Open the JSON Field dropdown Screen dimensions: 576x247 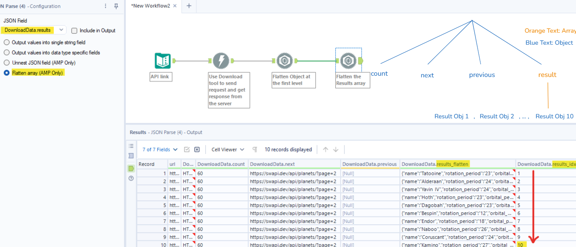point(61,30)
